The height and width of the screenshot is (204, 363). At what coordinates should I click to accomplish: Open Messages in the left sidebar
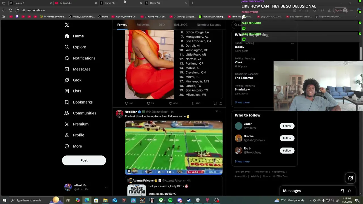tap(77, 69)
